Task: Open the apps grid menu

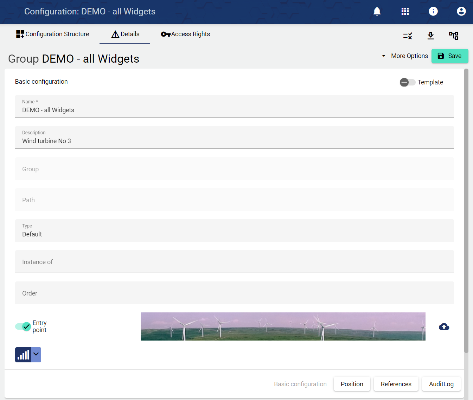Action: 405,12
